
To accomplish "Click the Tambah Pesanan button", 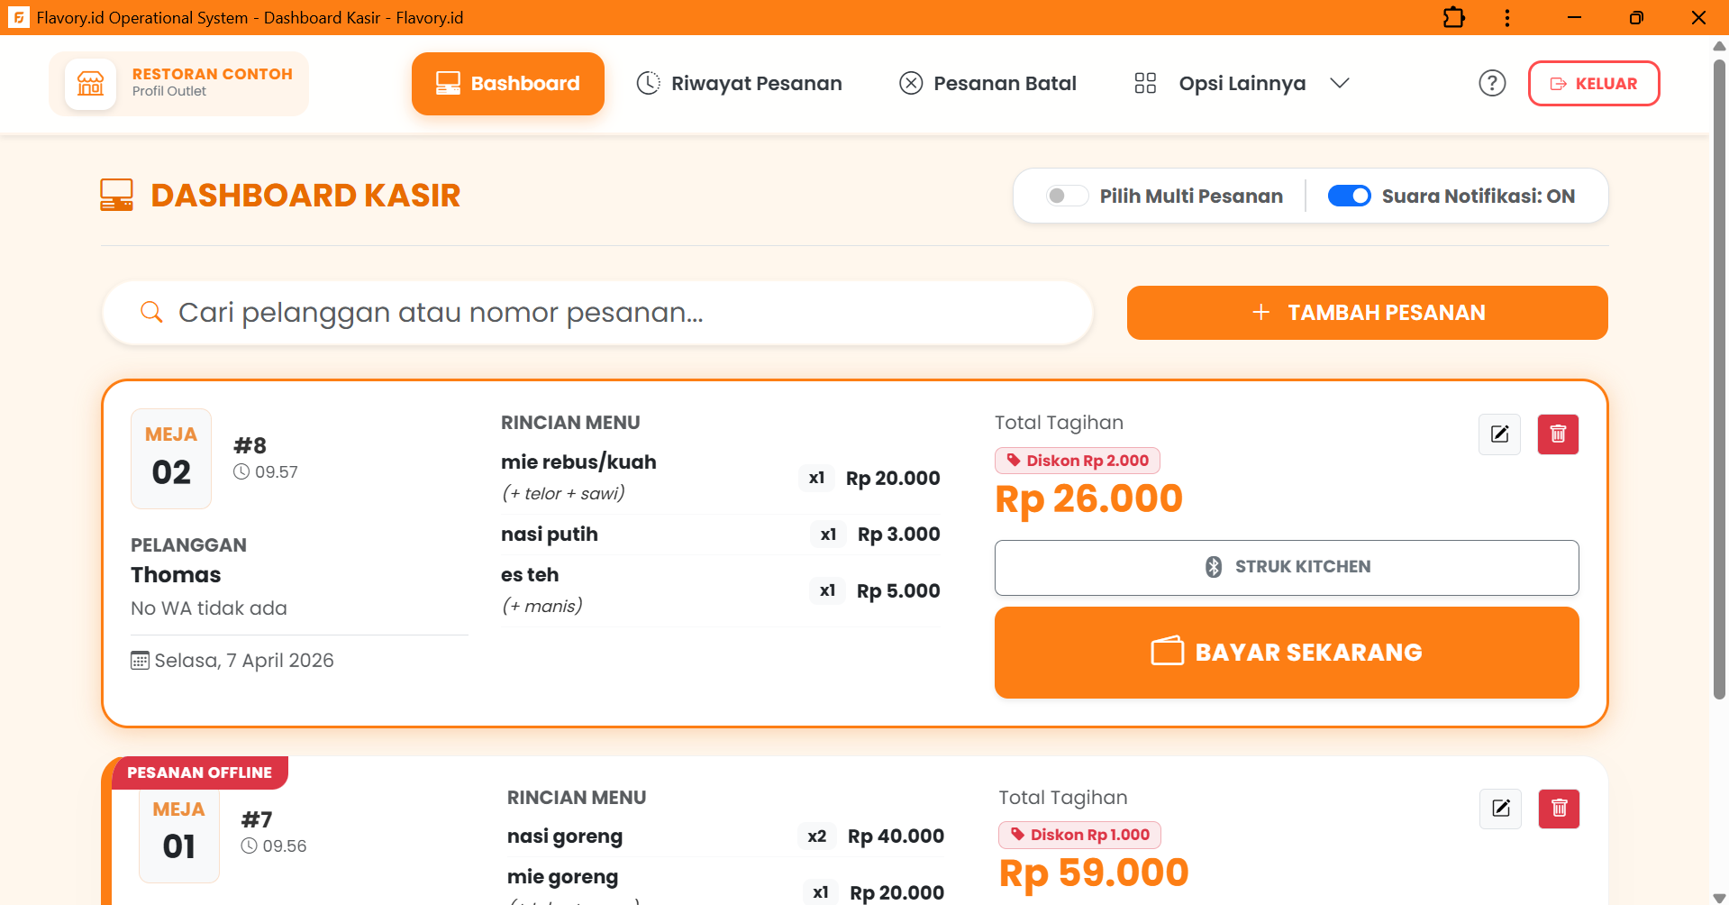I will (1367, 313).
